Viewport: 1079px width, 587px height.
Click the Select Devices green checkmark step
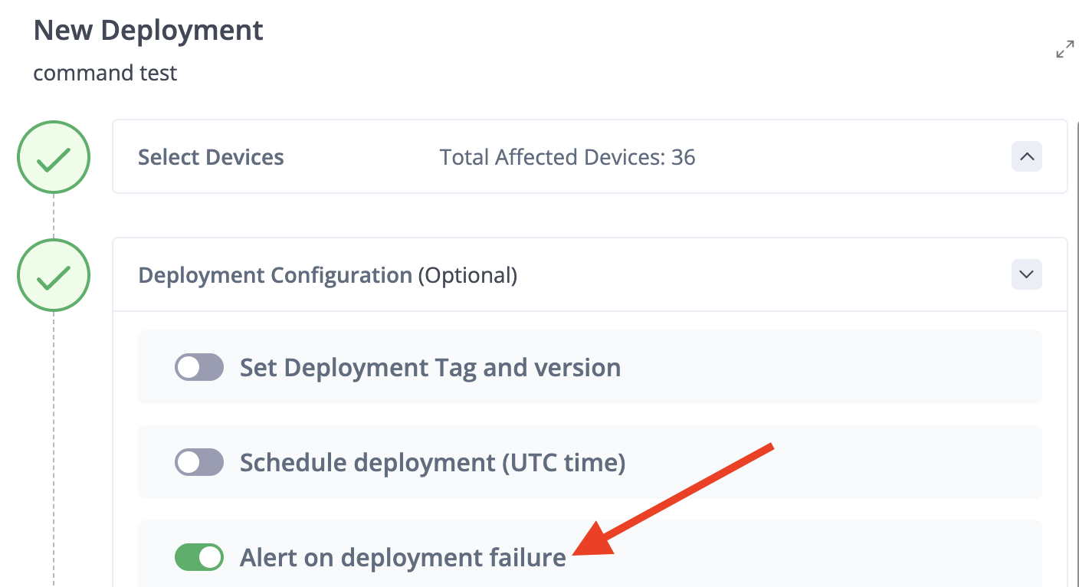[54, 158]
